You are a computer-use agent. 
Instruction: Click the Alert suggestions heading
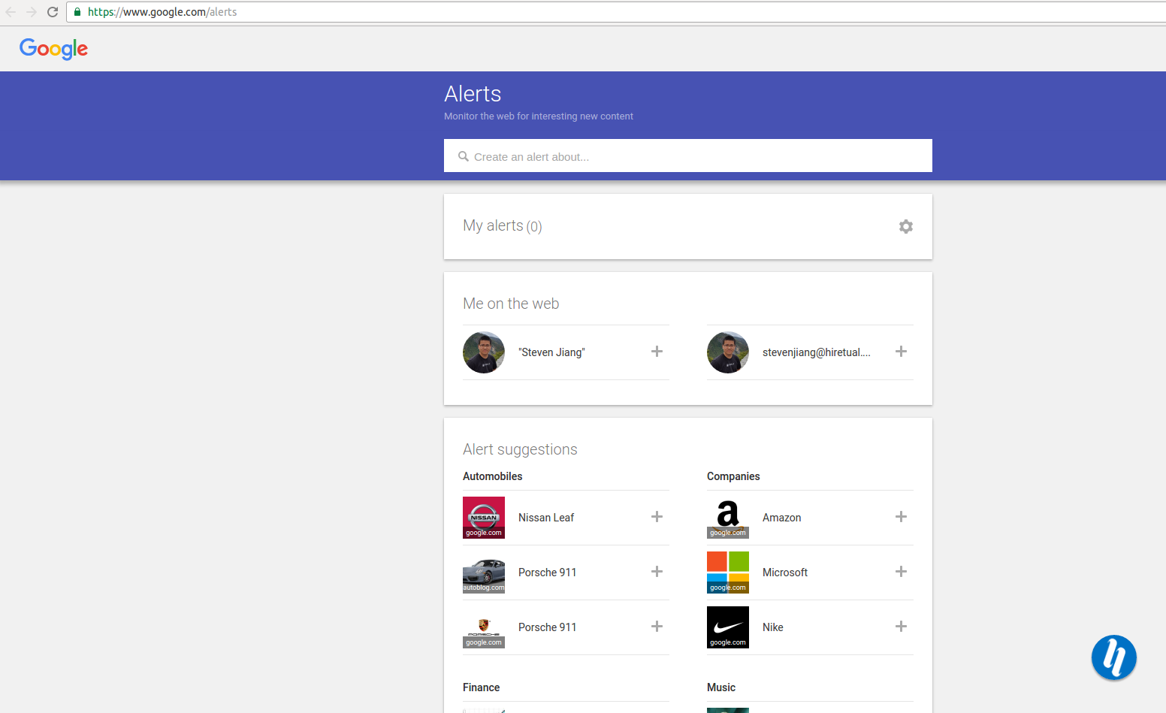[520, 449]
